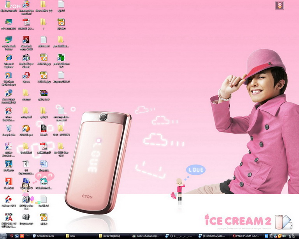Click Opera quick launch icon

point(12,236)
